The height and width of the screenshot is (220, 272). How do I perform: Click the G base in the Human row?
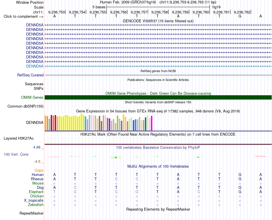[x=240, y=175]
